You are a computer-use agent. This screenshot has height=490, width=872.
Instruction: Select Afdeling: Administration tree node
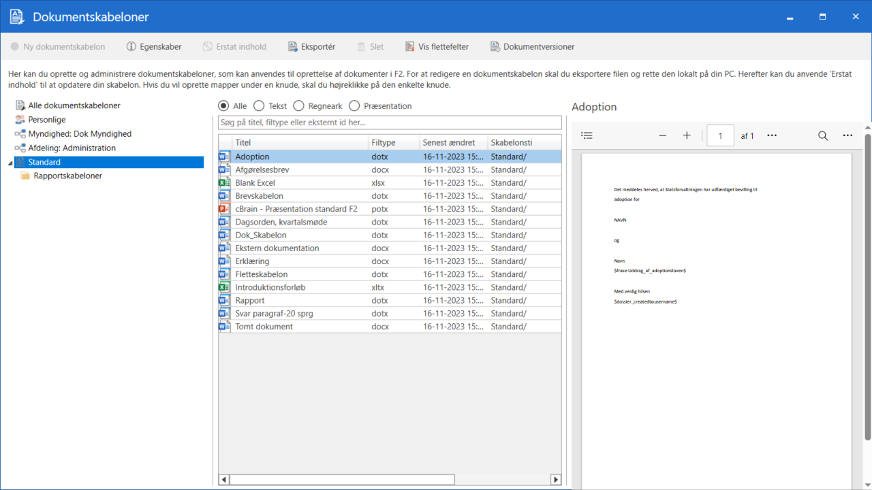tap(72, 148)
